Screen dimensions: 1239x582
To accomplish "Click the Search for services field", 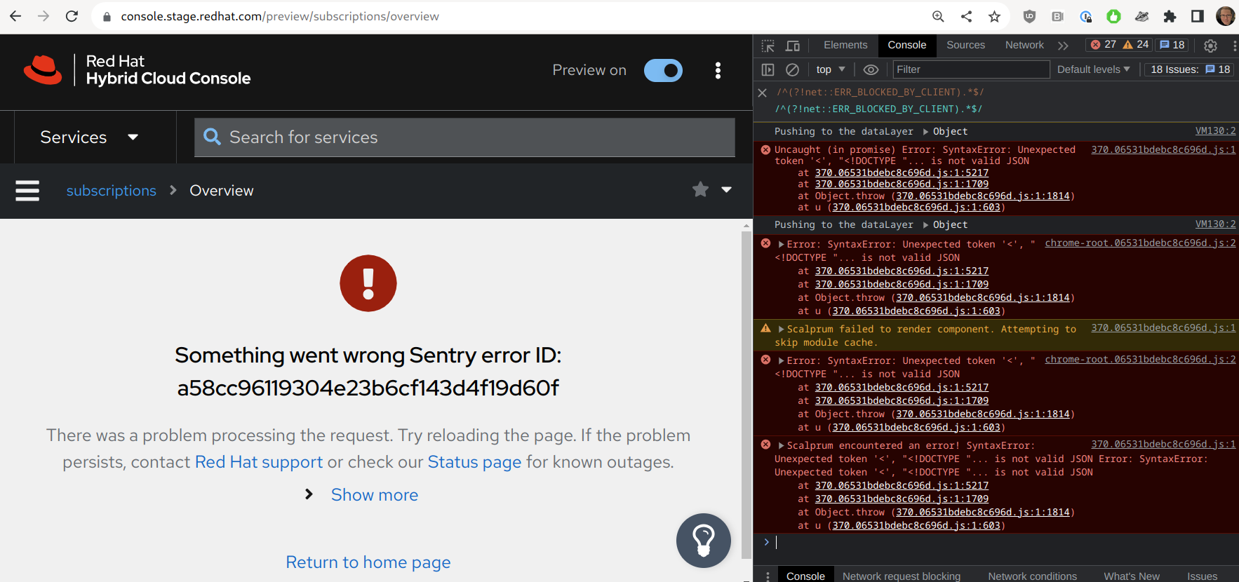I will click(x=464, y=137).
